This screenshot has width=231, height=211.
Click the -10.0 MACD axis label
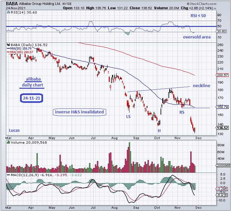221,200
